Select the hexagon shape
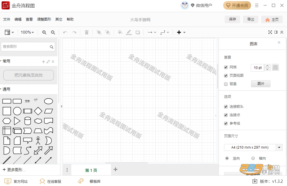This screenshot has height=186, width=287. pos(7,121)
